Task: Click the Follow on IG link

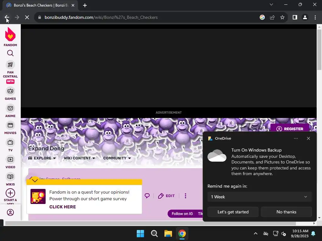Action: pos(182,213)
